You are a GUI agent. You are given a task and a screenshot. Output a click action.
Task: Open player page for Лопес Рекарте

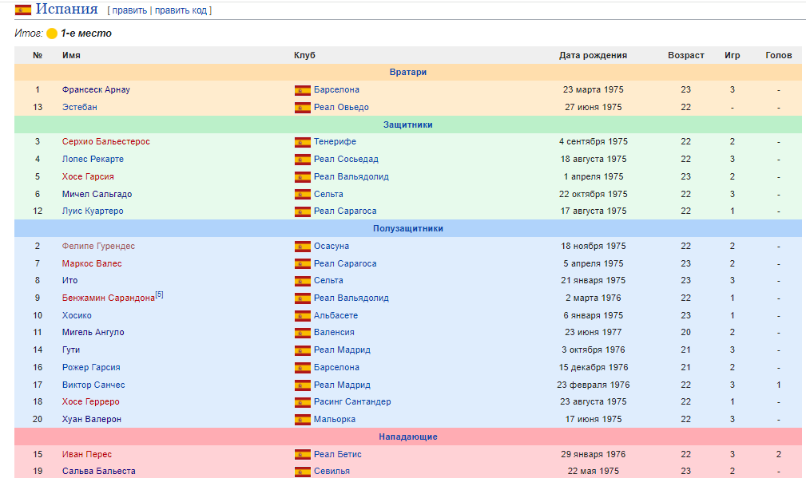tap(93, 159)
